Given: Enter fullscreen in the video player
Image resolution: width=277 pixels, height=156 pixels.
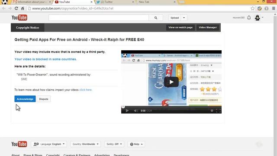Looking at the screenshot, I should tap(218, 111).
